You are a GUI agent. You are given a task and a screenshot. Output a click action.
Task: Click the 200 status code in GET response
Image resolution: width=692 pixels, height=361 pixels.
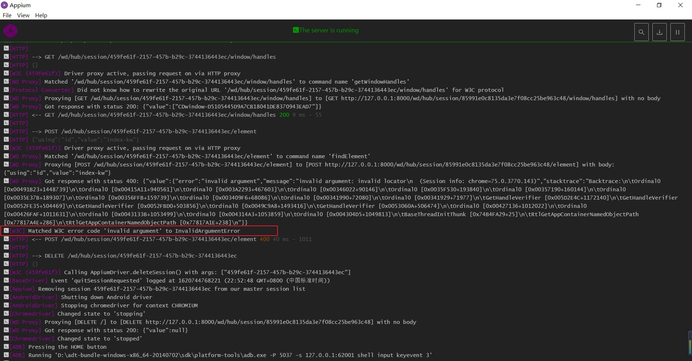284,115
